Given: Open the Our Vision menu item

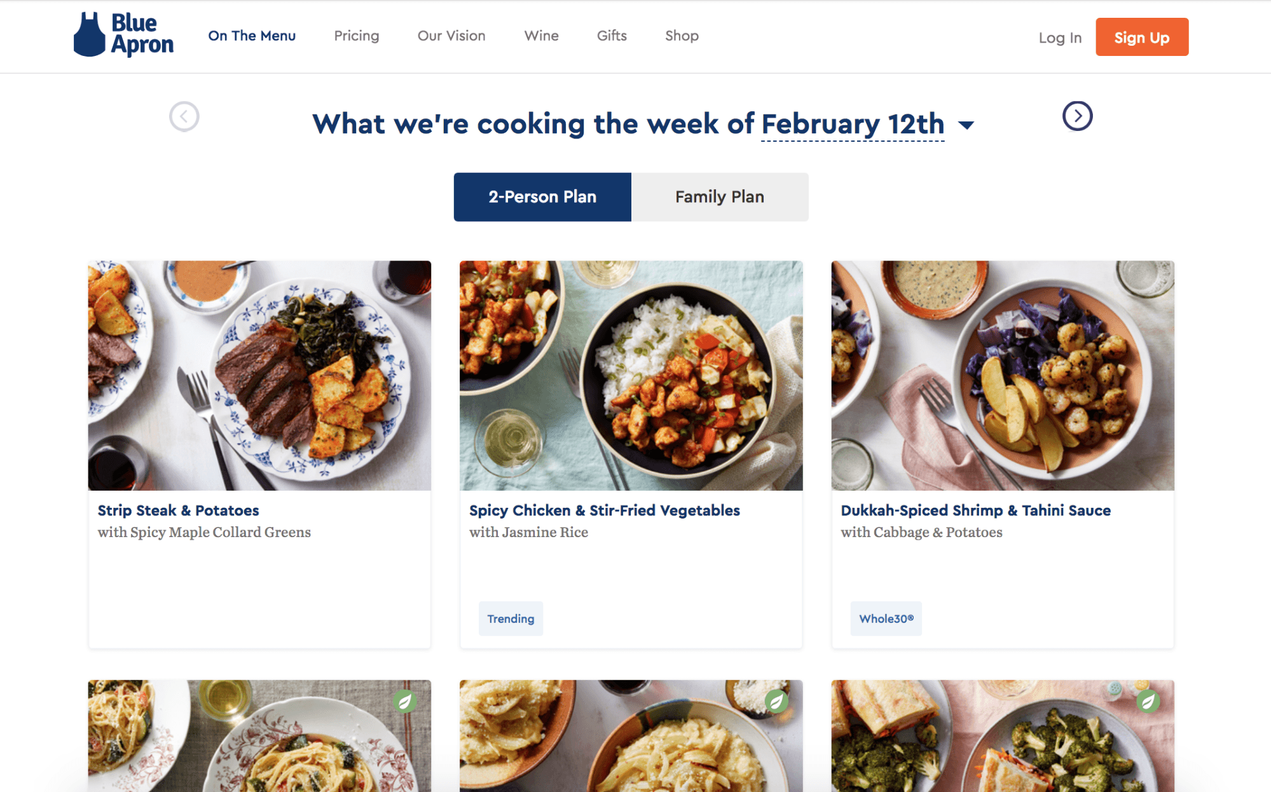Looking at the screenshot, I should coord(451,36).
